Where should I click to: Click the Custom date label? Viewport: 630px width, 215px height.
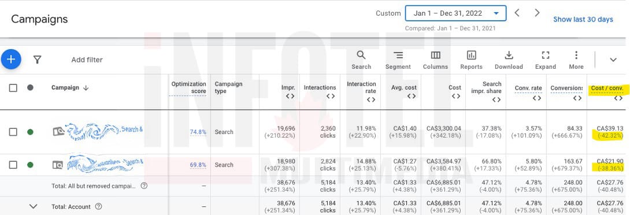pos(388,13)
